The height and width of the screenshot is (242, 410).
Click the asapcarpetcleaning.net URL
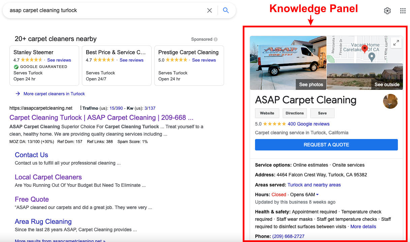(41, 108)
